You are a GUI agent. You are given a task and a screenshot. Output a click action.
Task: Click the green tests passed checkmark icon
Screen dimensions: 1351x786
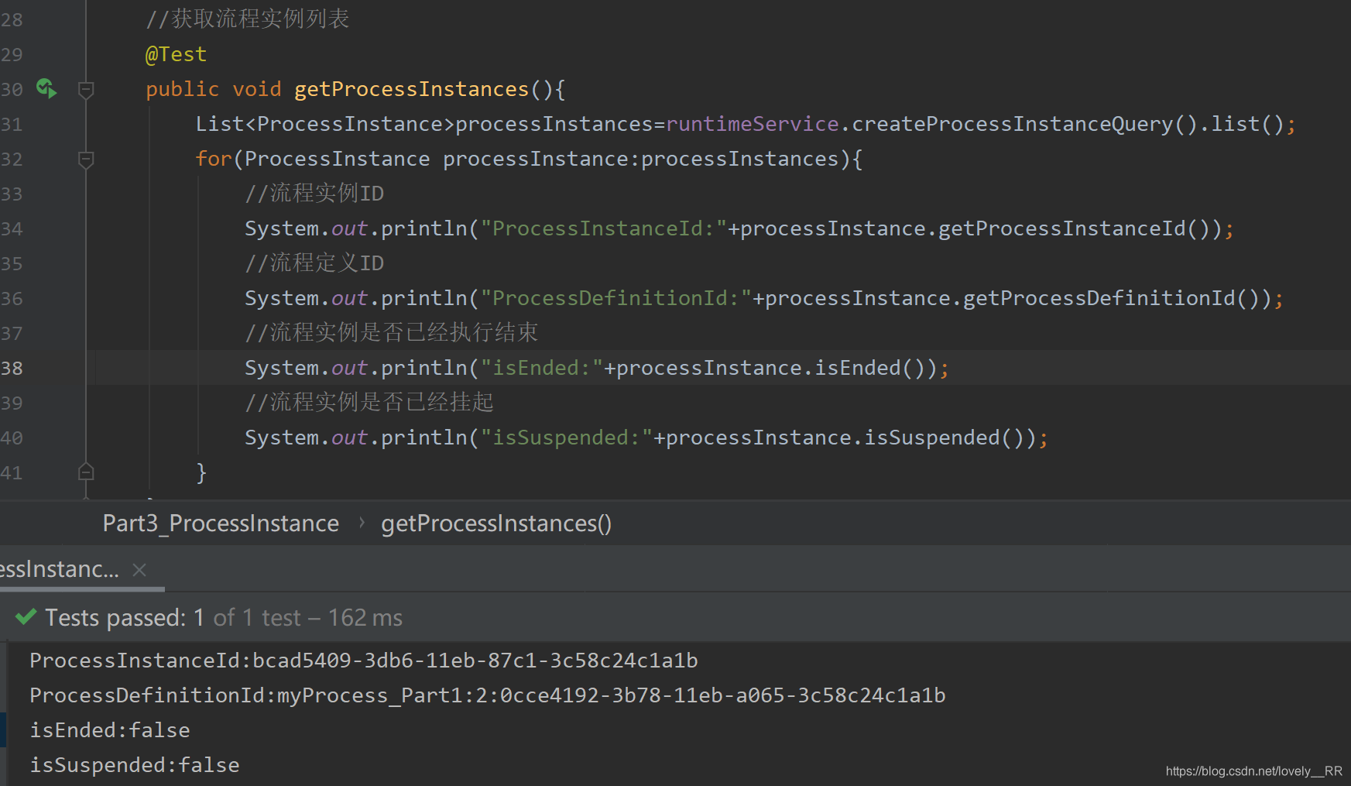tap(26, 617)
